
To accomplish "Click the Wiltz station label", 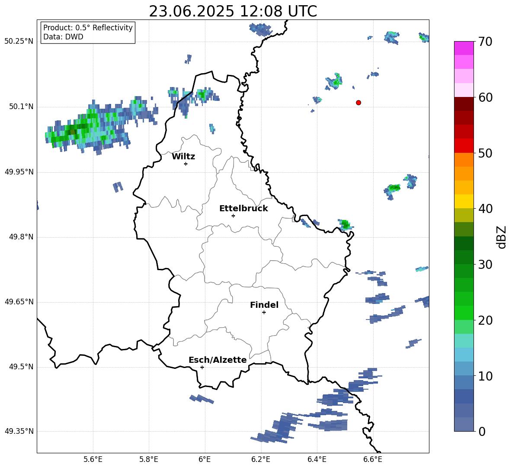I will [x=183, y=157].
